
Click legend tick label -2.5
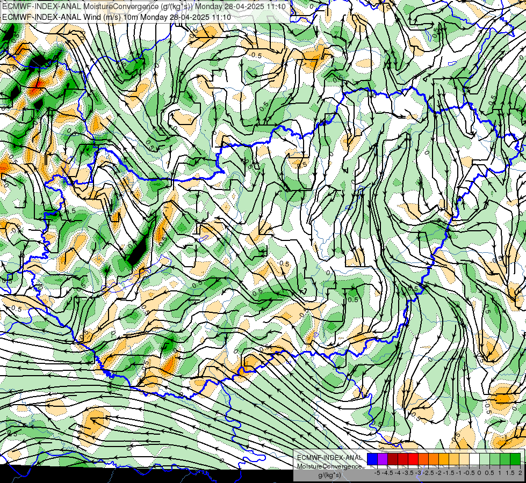click(x=428, y=473)
